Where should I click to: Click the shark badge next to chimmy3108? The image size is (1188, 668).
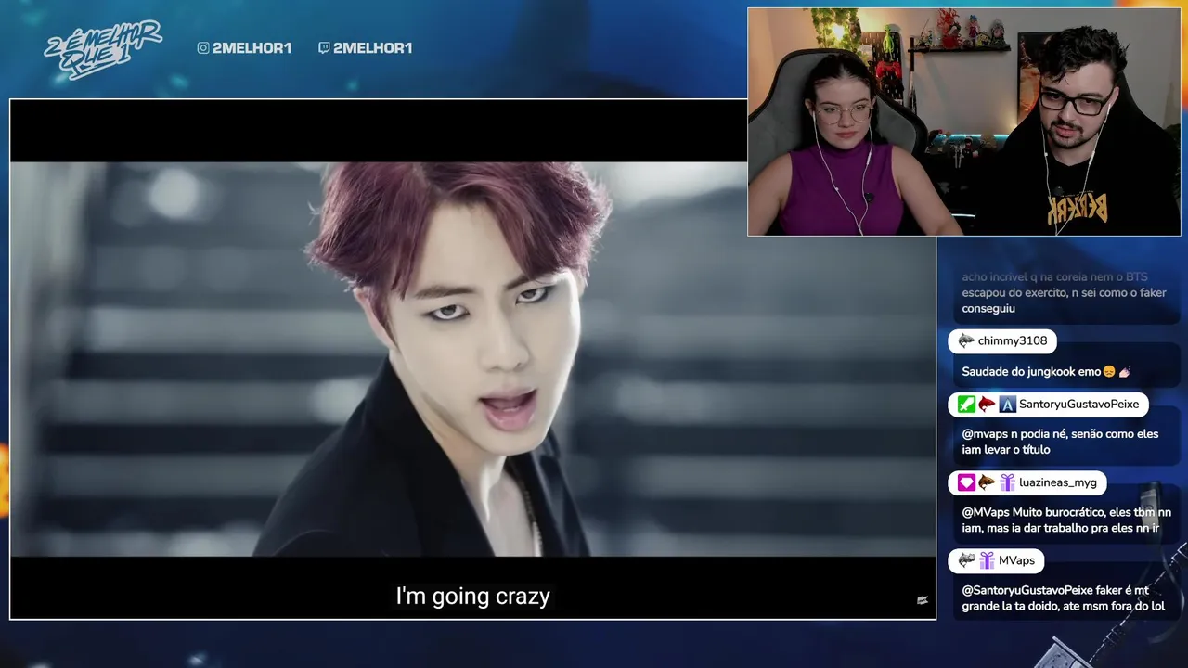click(966, 341)
